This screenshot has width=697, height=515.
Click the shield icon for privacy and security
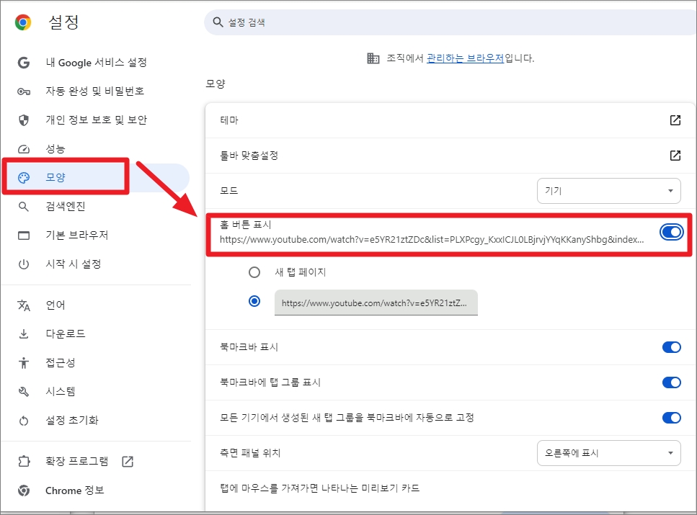pyautogui.click(x=24, y=120)
